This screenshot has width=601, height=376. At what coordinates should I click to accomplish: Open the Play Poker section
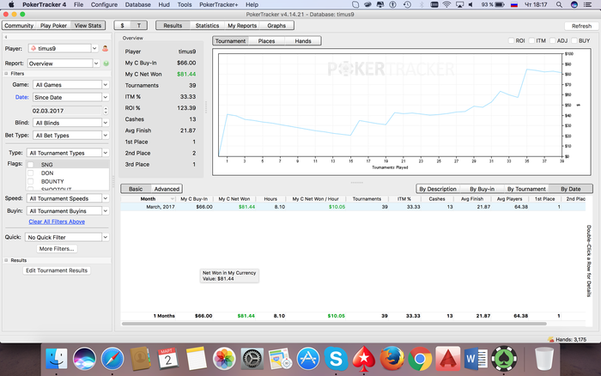click(x=53, y=25)
